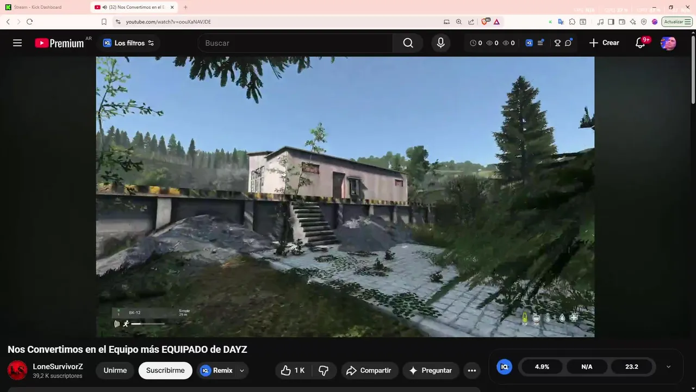The image size is (696, 392).
Task: Click the Suscribirme button
Action: tap(165, 370)
